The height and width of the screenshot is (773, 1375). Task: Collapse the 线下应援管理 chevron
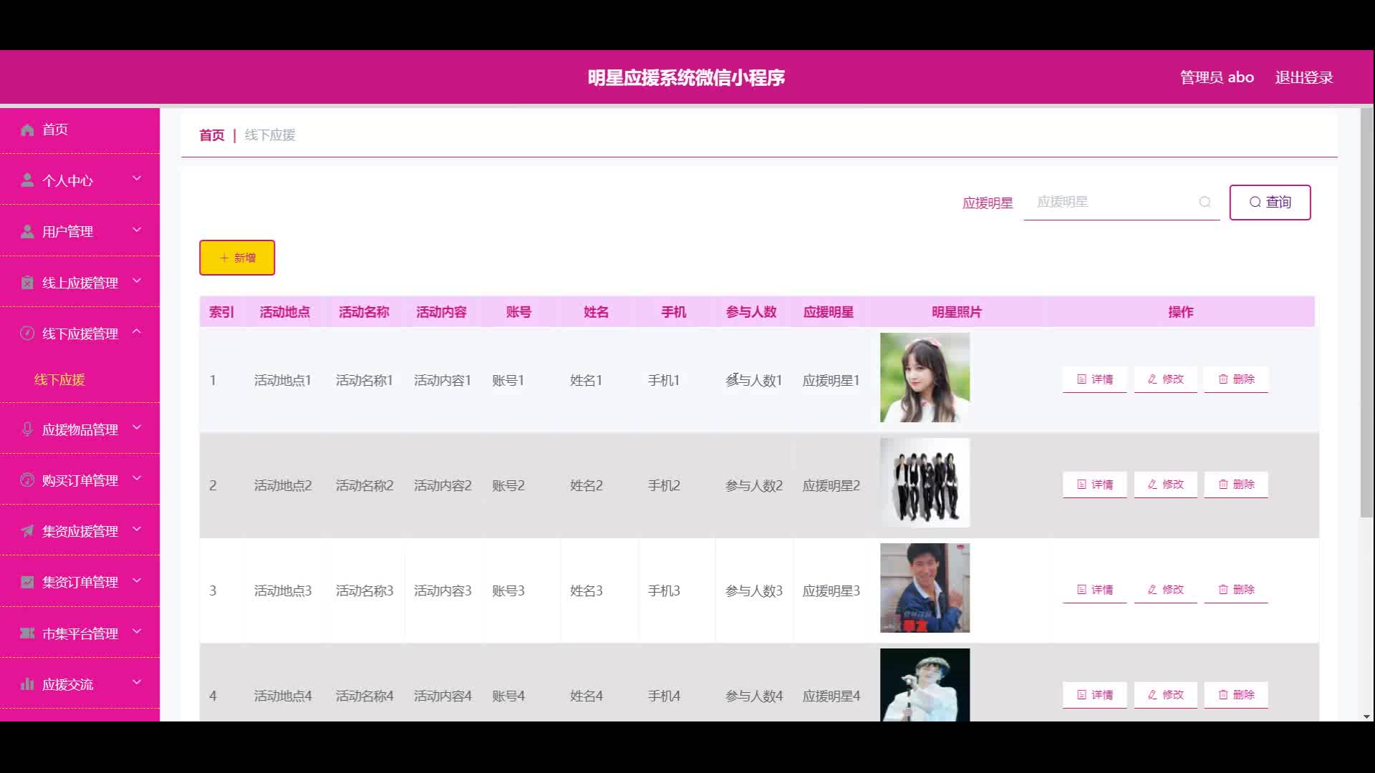(137, 331)
